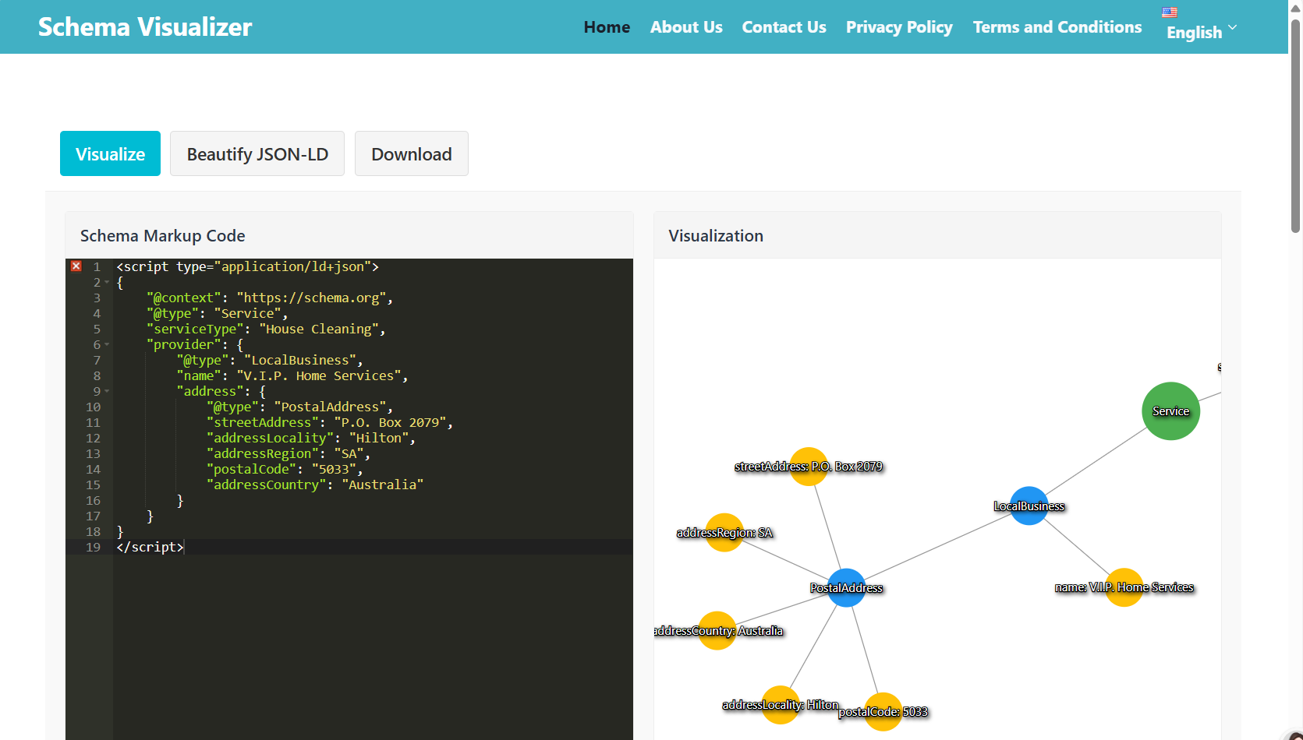Click the error marker on line 1
This screenshot has height=740, width=1303.
[x=76, y=266]
